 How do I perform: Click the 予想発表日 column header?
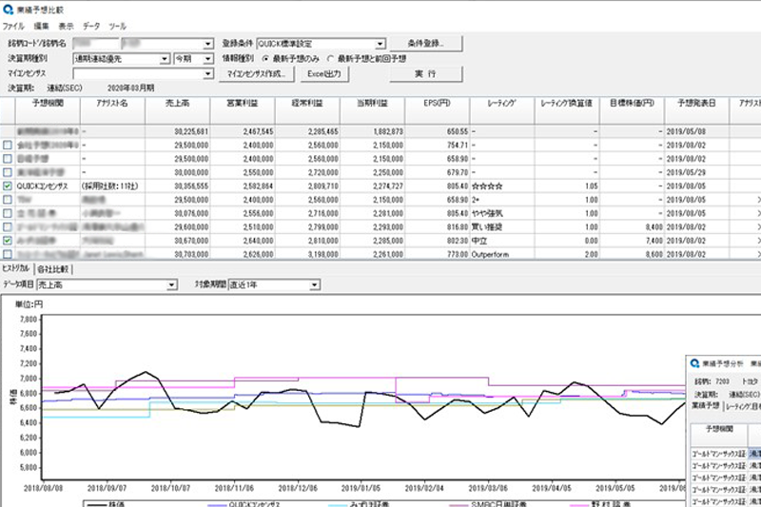(x=696, y=110)
